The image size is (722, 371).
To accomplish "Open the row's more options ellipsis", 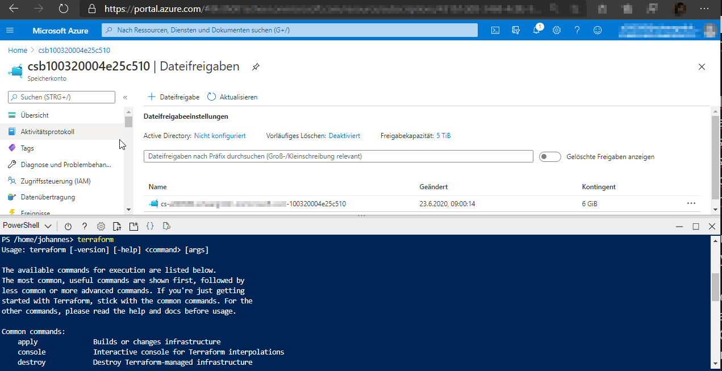I will pos(691,203).
